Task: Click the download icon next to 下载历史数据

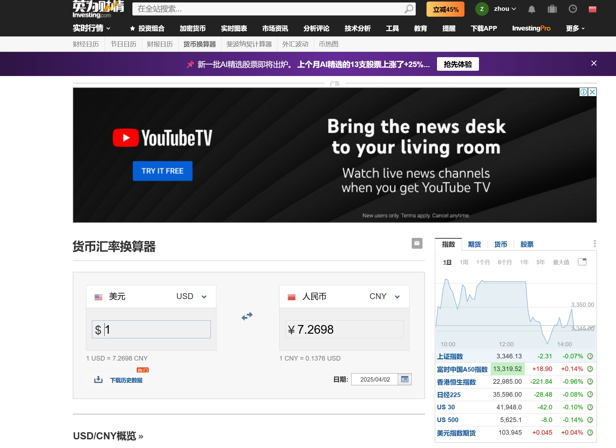Action: click(98, 379)
